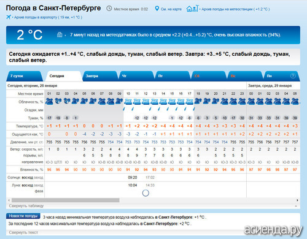Open the Пн forecast tab

pos(281,76)
